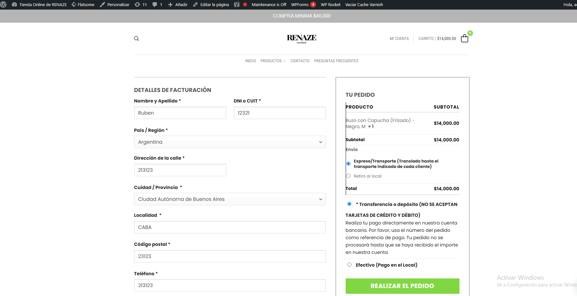Go to INICIO in navigation
The width and height of the screenshot is (577, 296).
pos(250,61)
